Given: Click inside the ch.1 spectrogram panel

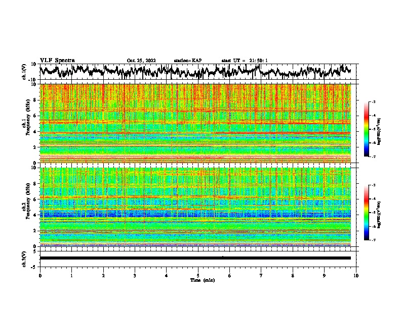Looking at the screenshot, I should pos(195,123).
